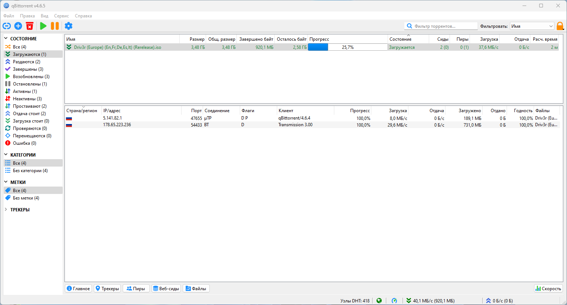The height and width of the screenshot is (305, 567).
Task: Sort peers by Страна/регион column
Action: [x=83, y=111]
